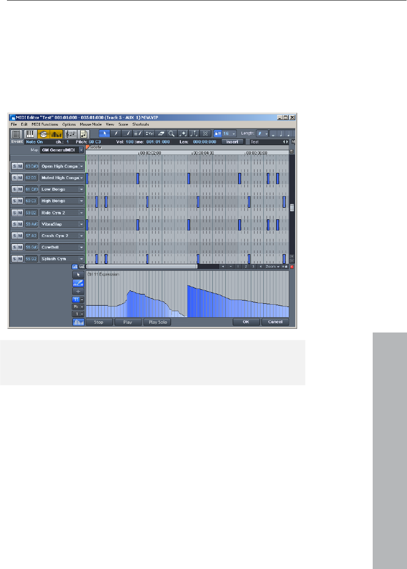Open the File menu
This screenshot has height=569, width=407.
[x=14, y=125]
